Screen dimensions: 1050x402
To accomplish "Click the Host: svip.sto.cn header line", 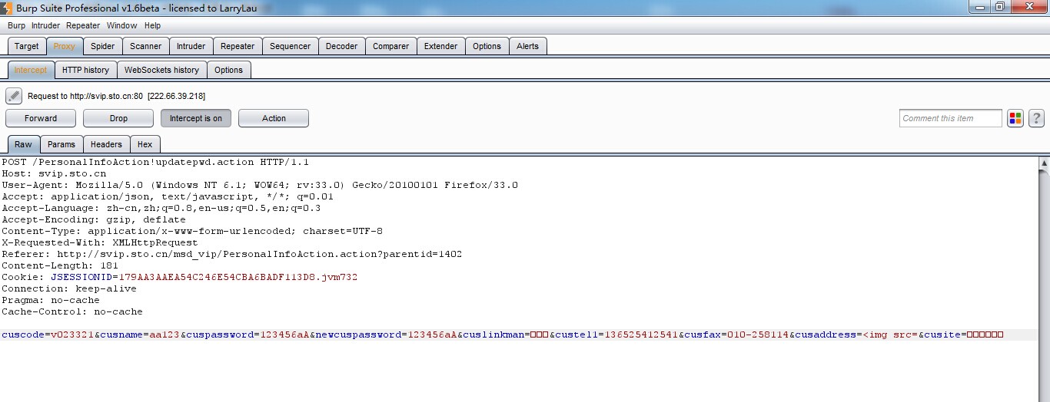I will coord(54,173).
